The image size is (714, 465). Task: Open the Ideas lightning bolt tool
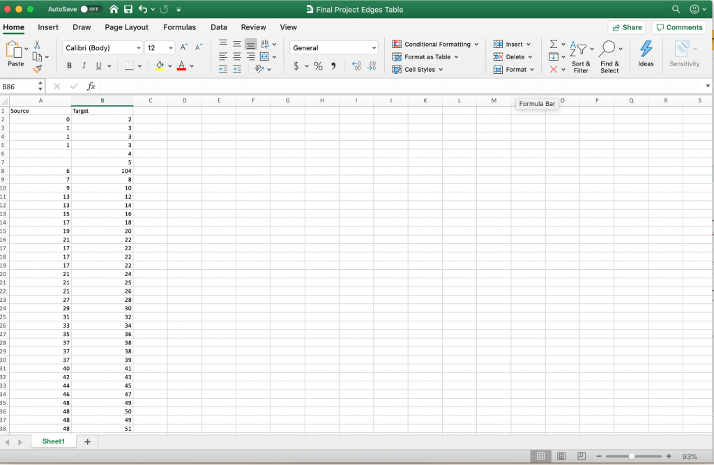click(x=646, y=52)
